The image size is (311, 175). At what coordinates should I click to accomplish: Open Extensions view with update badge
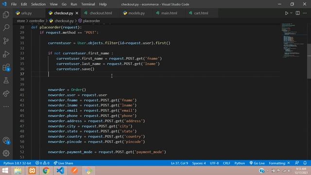point(6,67)
